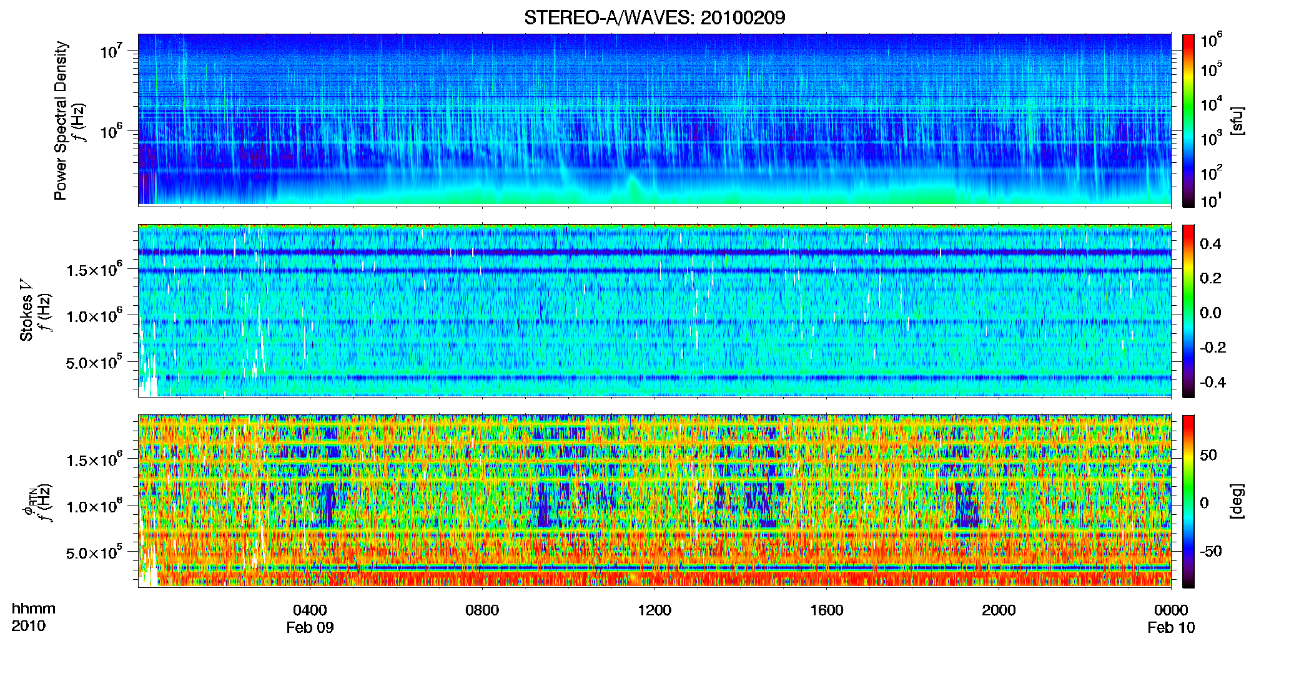This screenshot has width=1309, height=674.
Task: Click the 10^2 label on sfu color bar
Action: pos(1212,173)
